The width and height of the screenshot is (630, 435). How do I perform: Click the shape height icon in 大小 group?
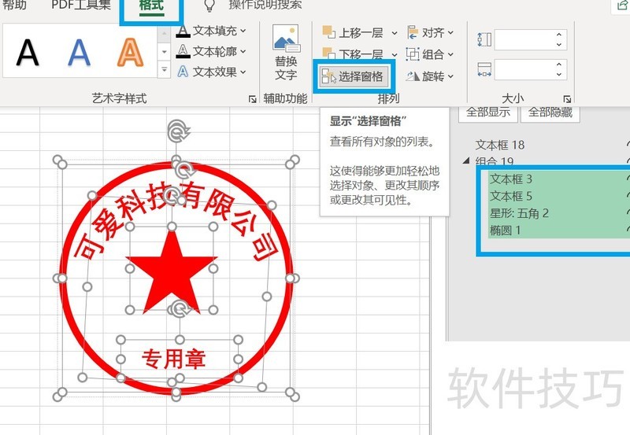[484, 39]
